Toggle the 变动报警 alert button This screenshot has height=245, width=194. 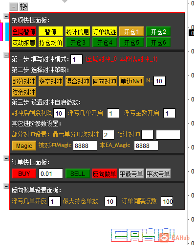24,42
